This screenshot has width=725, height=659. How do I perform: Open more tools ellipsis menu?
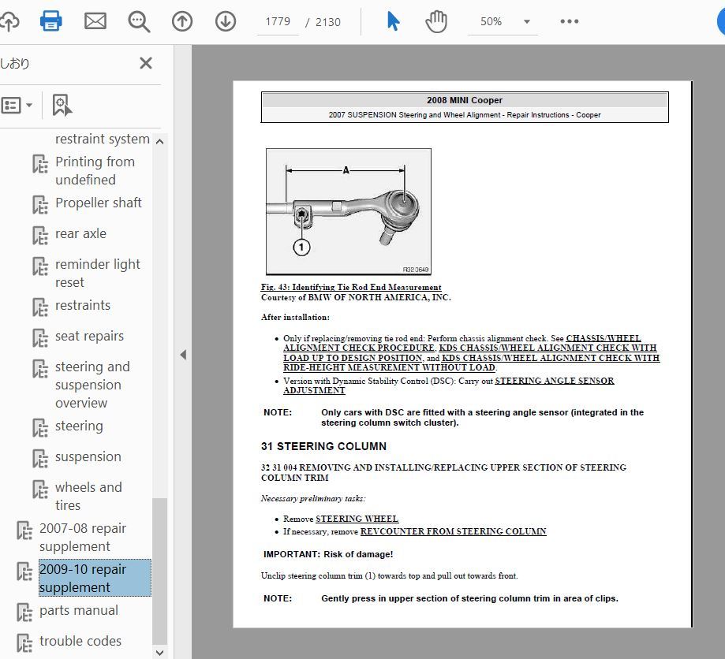(569, 21)
